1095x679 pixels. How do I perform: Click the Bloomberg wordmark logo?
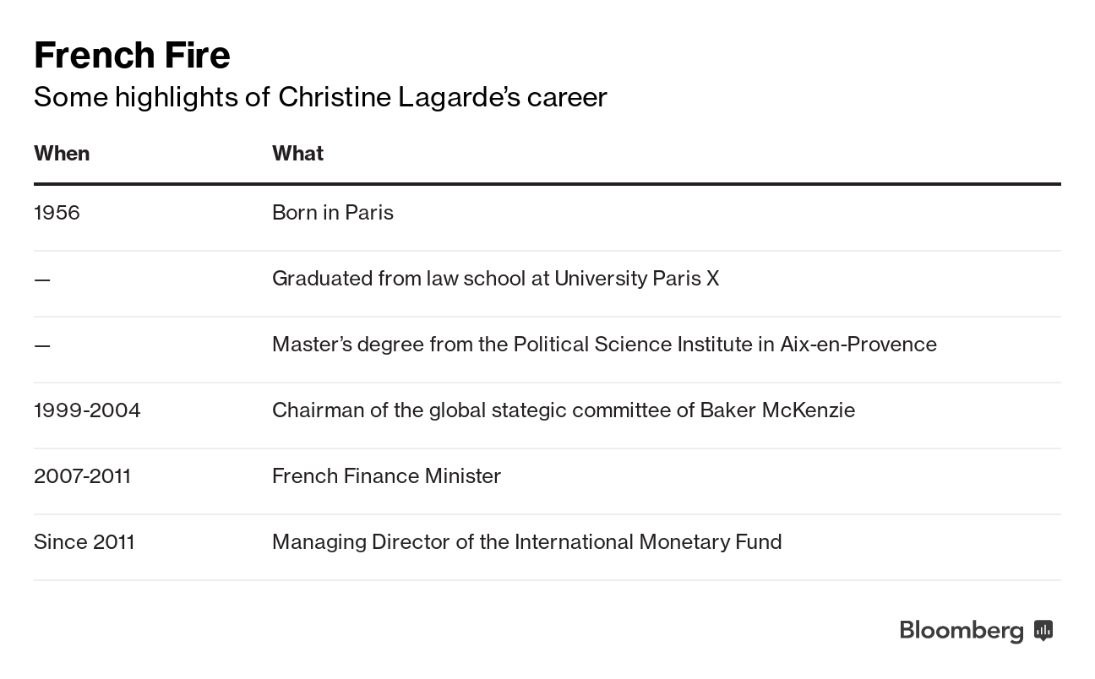click(962, 631)
